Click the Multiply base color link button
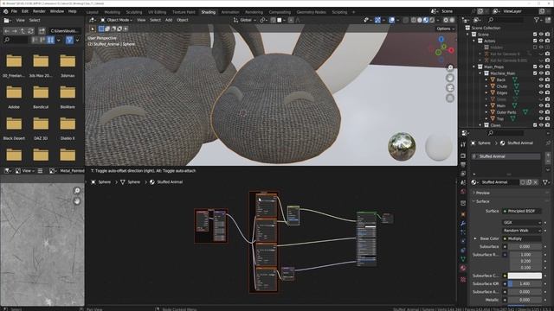Image resolution: width=554 pixels, height=311 pixels. tap(522, 238)
